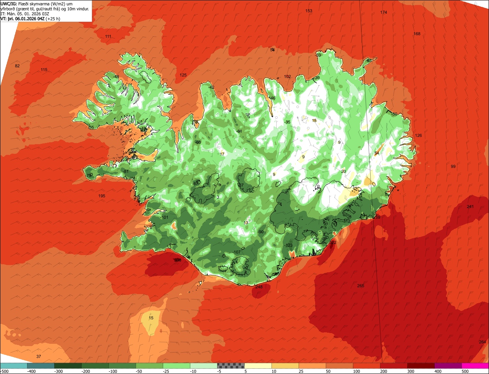489x374 pixels.
Task: Click the map value '195'
Action: 102,196
